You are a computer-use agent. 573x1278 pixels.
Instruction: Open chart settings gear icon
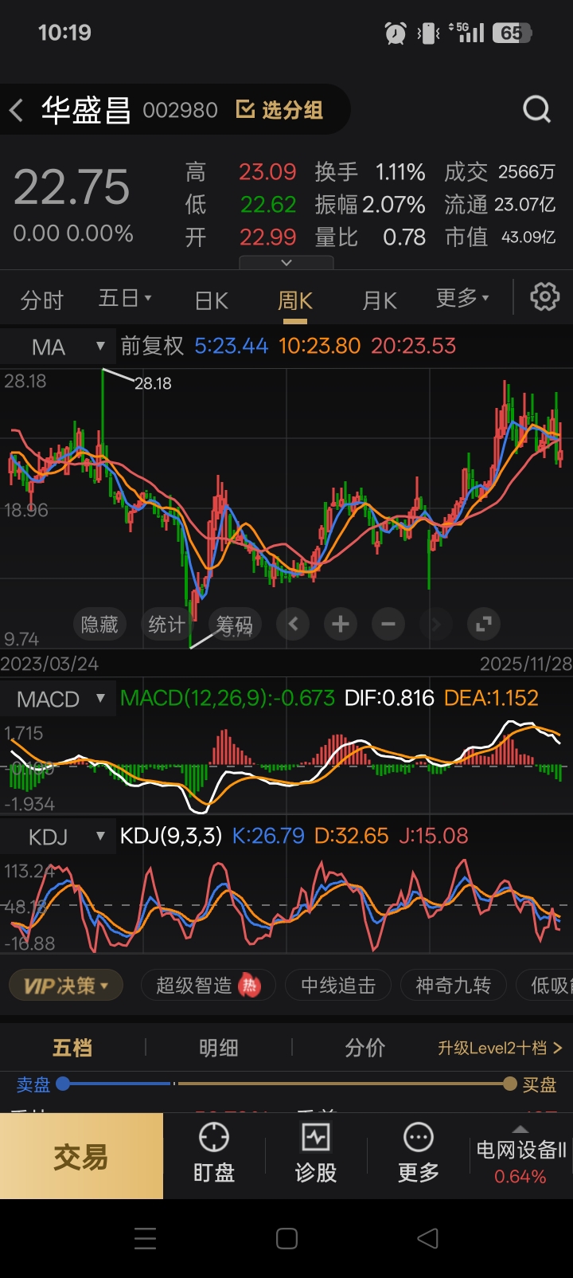[x=545, y=297]
